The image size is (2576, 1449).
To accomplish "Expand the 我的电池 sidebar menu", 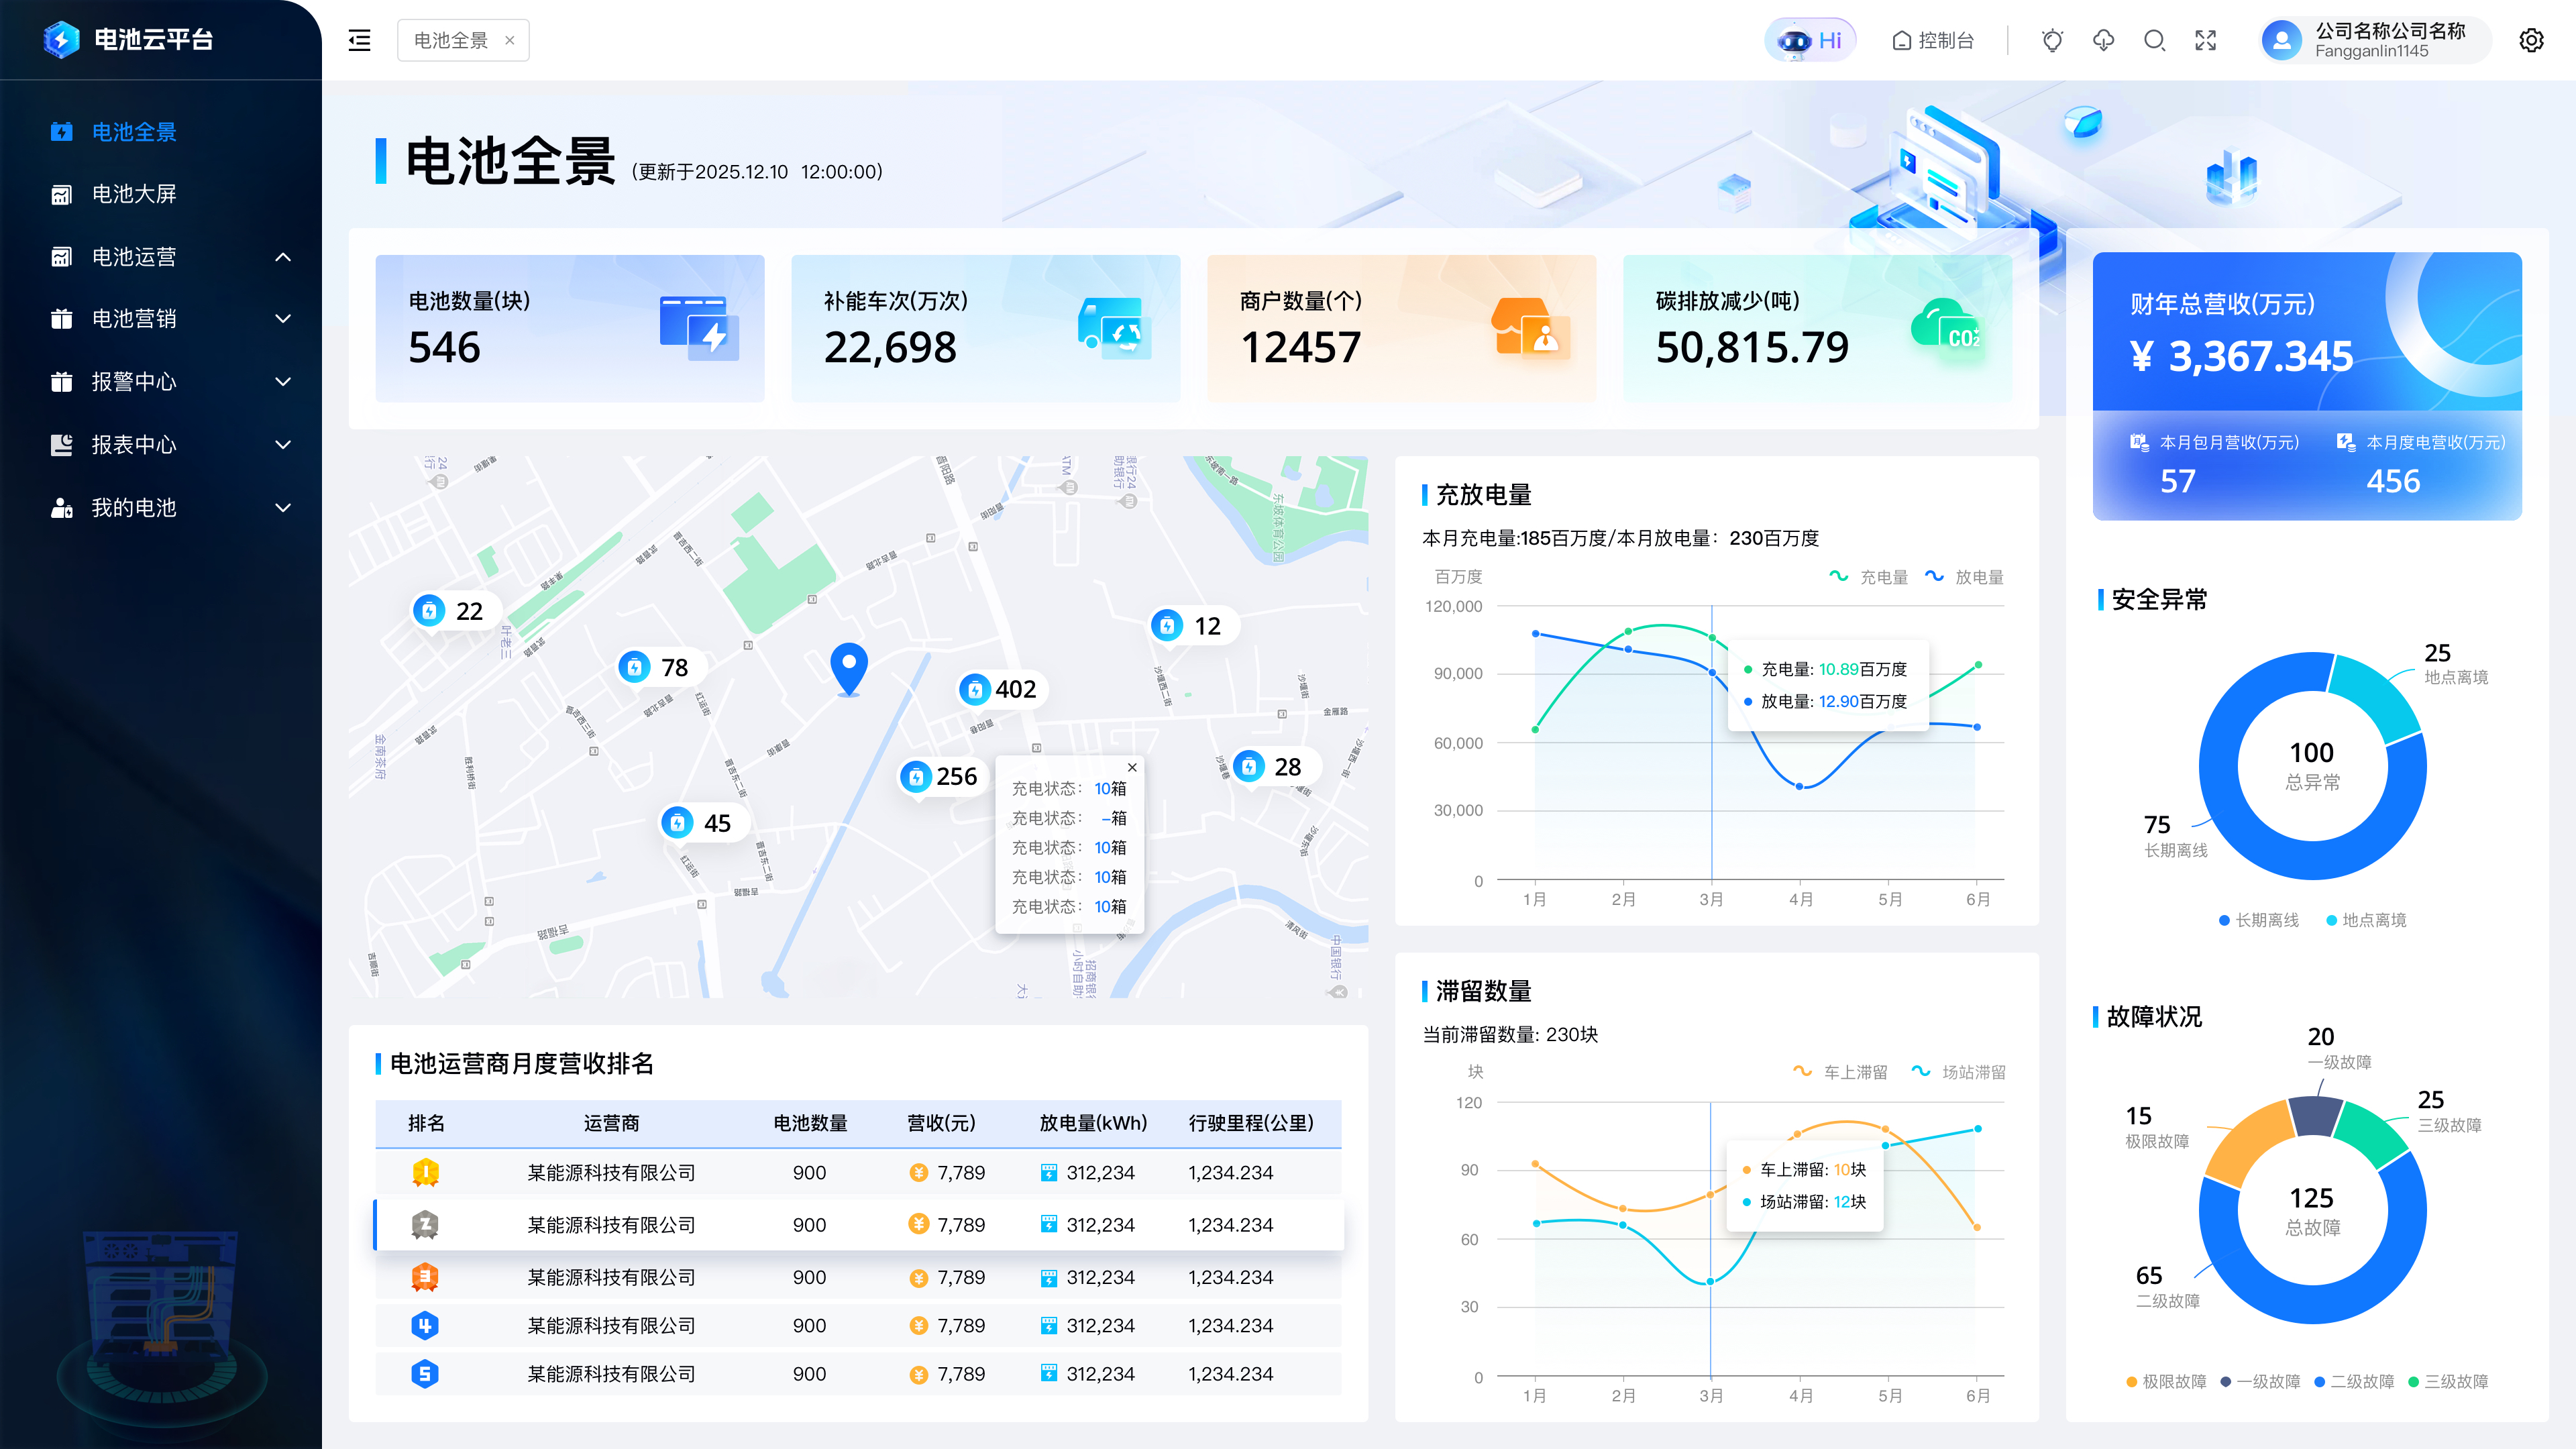I will [x=283, y=508].
